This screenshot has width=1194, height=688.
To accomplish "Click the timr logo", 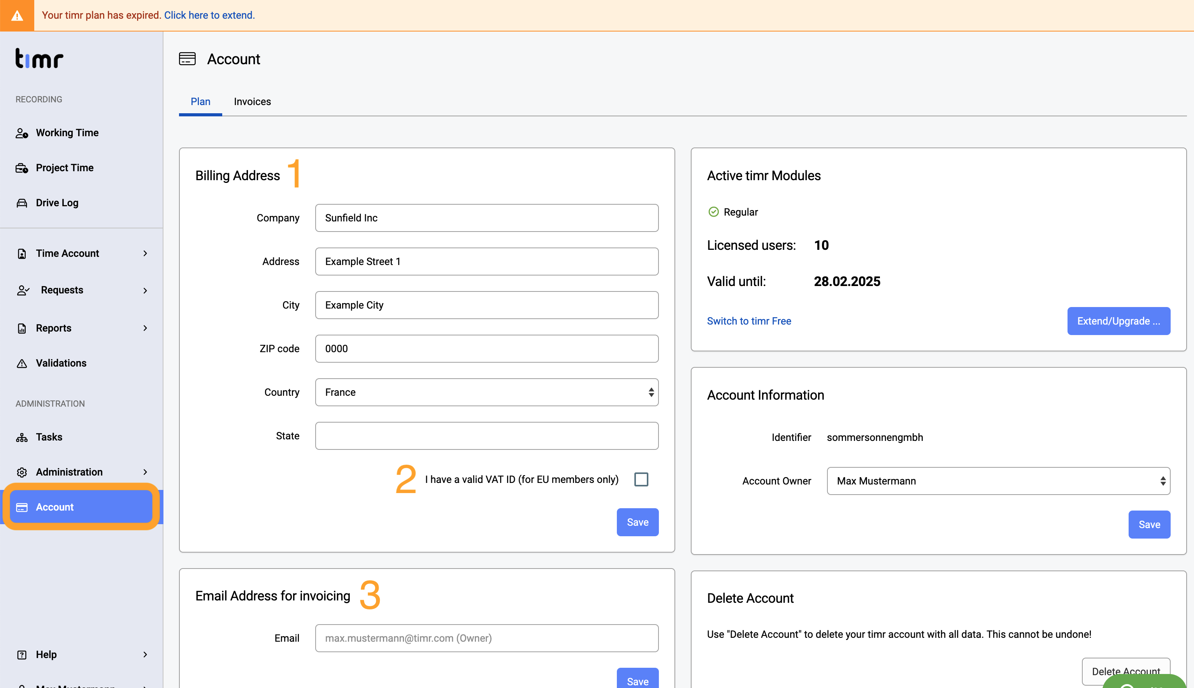I will pos(39,59).
